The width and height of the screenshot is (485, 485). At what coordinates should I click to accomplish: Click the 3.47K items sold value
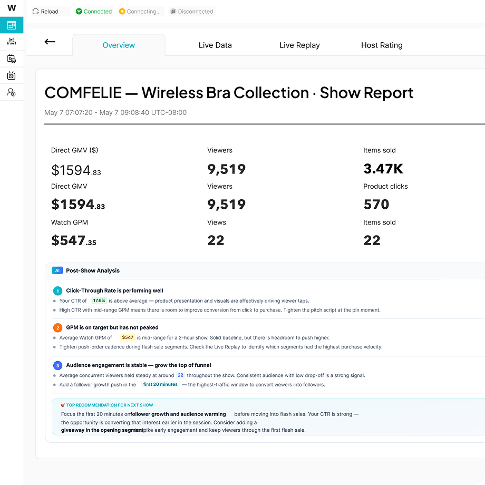pyautogui.click(x=383, y=169)
